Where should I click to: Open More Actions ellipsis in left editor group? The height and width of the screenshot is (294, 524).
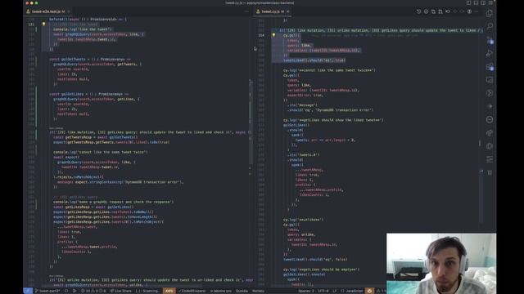tap(246, 11)
